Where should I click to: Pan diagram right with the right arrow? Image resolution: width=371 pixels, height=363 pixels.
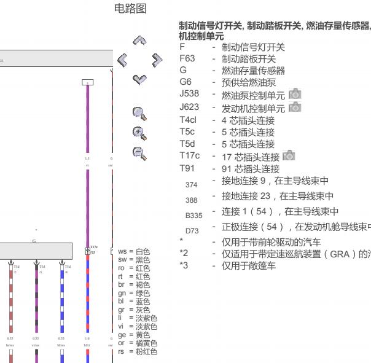(x=157, y=60)
